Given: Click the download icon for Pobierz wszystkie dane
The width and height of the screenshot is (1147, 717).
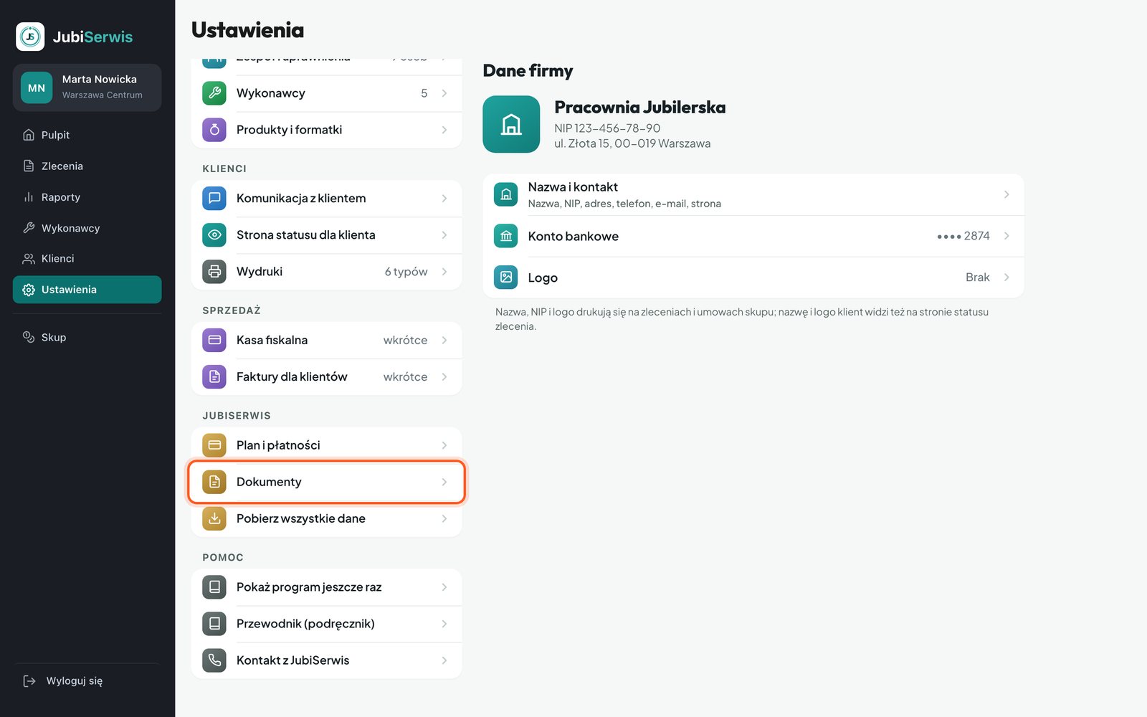Looking at the screenshot, I should coord(214,518).
